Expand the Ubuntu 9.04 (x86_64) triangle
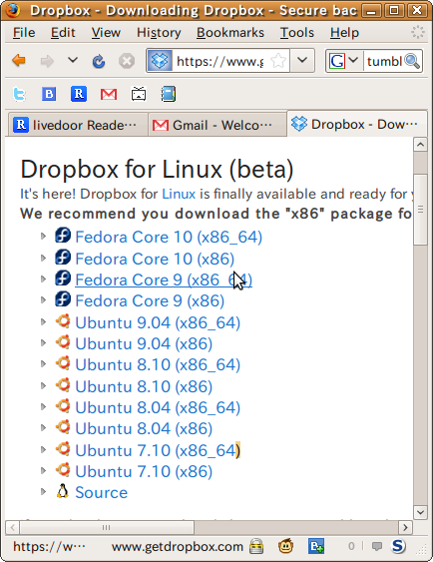The width and height of the screenshot is (433, 562). point(43,321)
